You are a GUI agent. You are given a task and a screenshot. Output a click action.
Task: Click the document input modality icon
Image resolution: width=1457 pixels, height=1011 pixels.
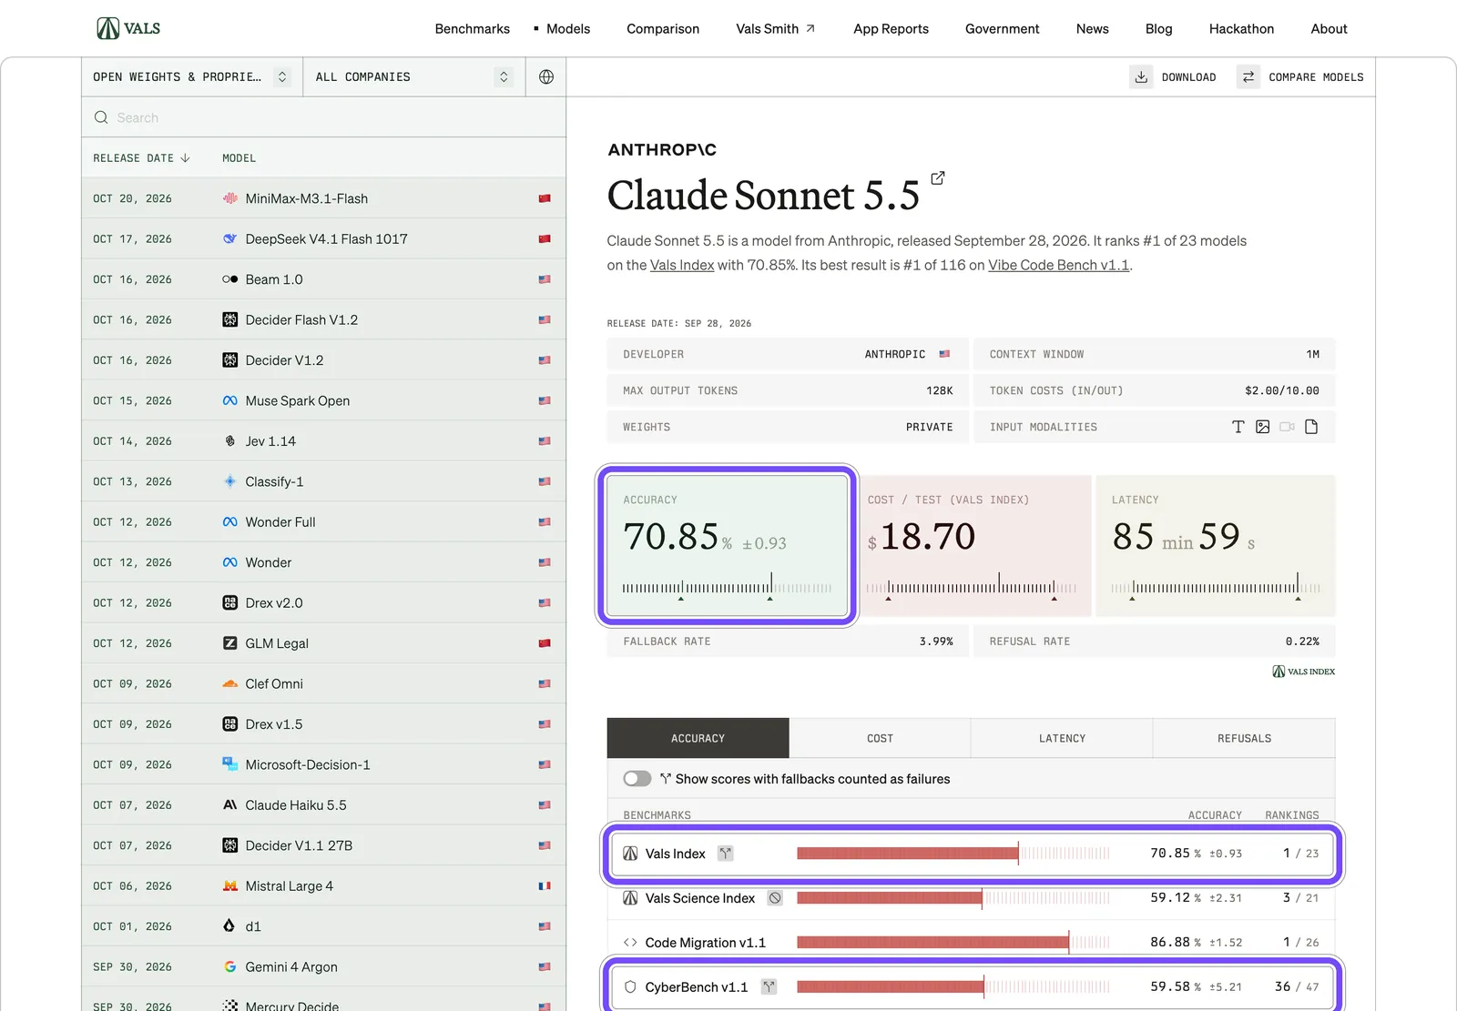(1311, 427)
